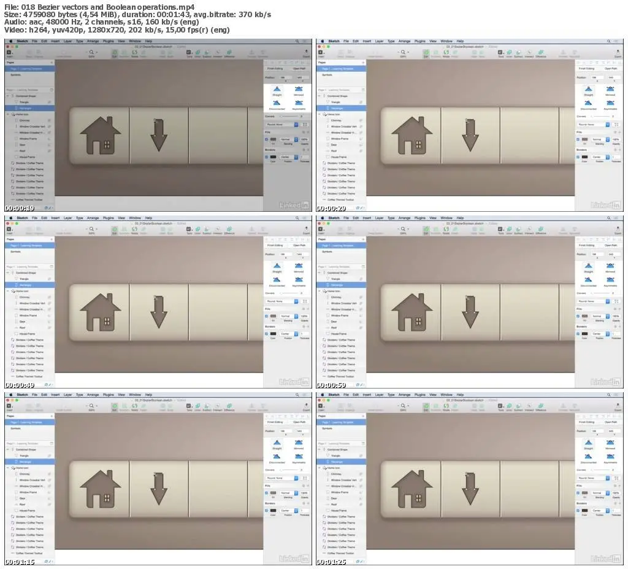The height and width of the screenshot is (569, 628).
Task: Collapse Home Icon group in 00:01:25 frame
Action: (319, 468)
